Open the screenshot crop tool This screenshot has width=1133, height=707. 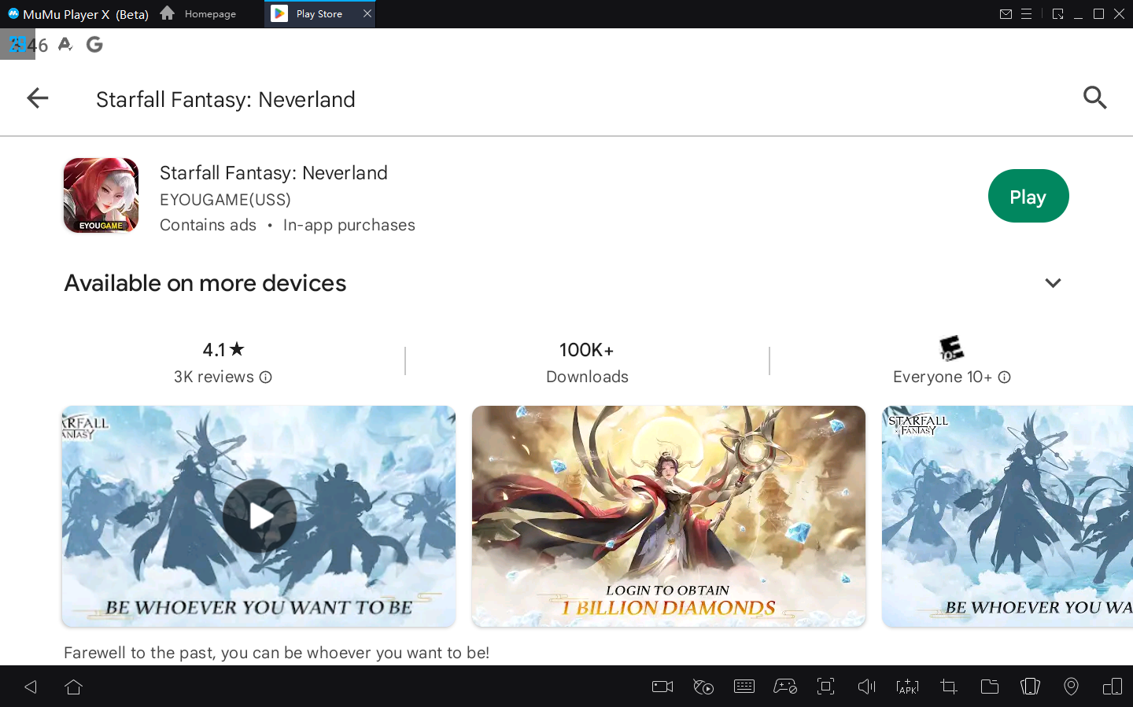tap(948, 687)
